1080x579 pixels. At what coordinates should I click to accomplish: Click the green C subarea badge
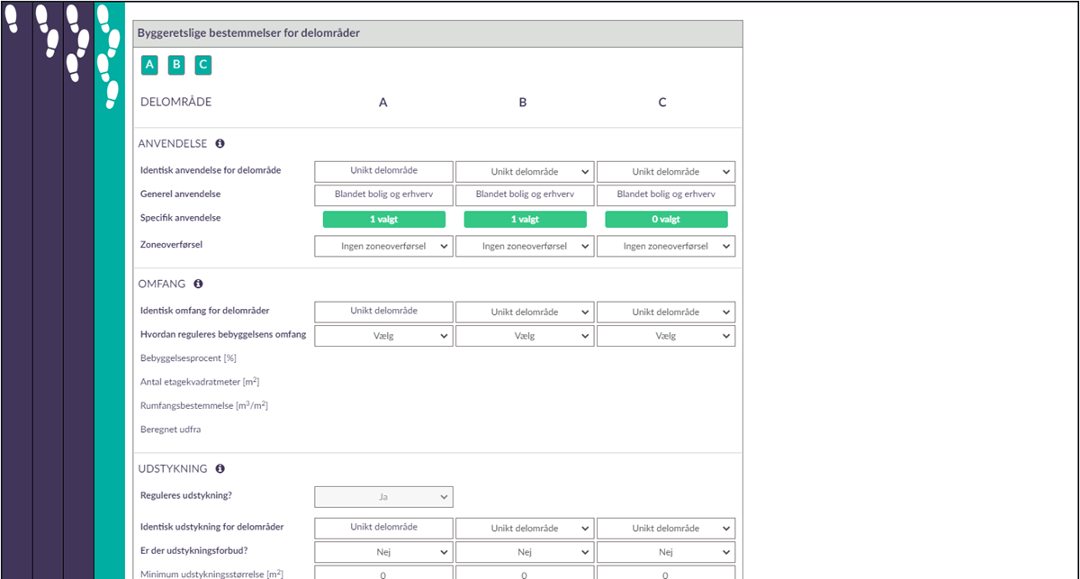pos(203,65)
